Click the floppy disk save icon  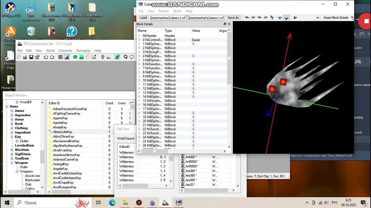[x=31, y=57]
